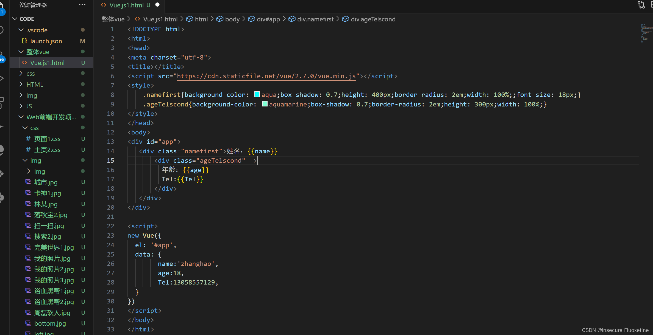Click the image icon beside bottom.jpg
Viewport: 653px width, 335px height.
[28, 323]
